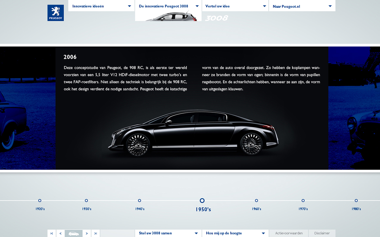Expand the Naar Peugeot.nl dropdown arrow
Screen dimensions: 380x237
click(330, 6)
